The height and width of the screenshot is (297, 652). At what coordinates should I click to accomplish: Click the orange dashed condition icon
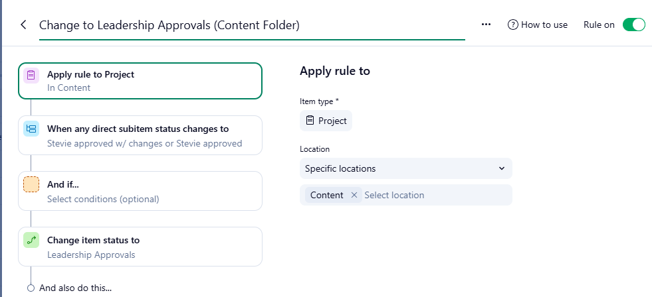(31, 184)
